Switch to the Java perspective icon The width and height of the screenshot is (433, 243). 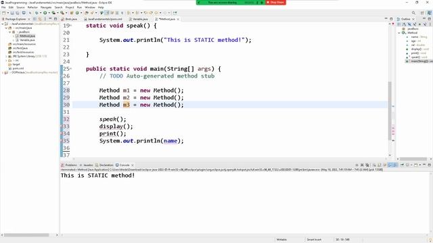[429, 13]
